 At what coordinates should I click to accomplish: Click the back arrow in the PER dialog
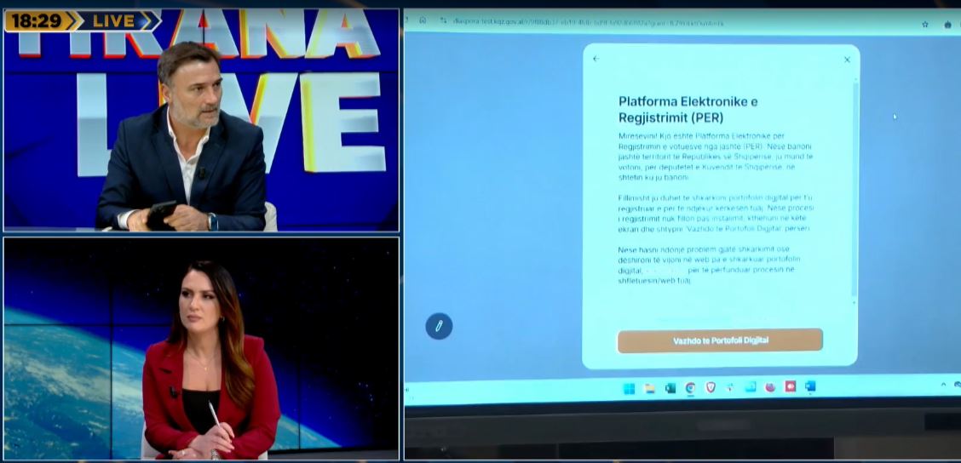pyautogui.click(x=596, y=59)
